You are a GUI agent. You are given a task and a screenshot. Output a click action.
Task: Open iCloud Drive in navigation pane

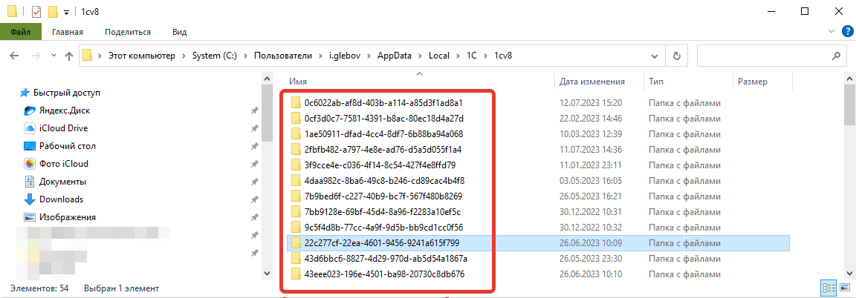click(63, 128)
